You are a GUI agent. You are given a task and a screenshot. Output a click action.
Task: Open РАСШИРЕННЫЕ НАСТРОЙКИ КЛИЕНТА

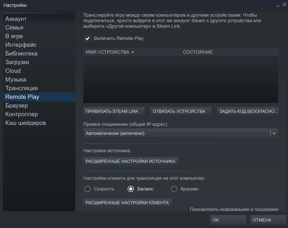click(x=128, y=203)
